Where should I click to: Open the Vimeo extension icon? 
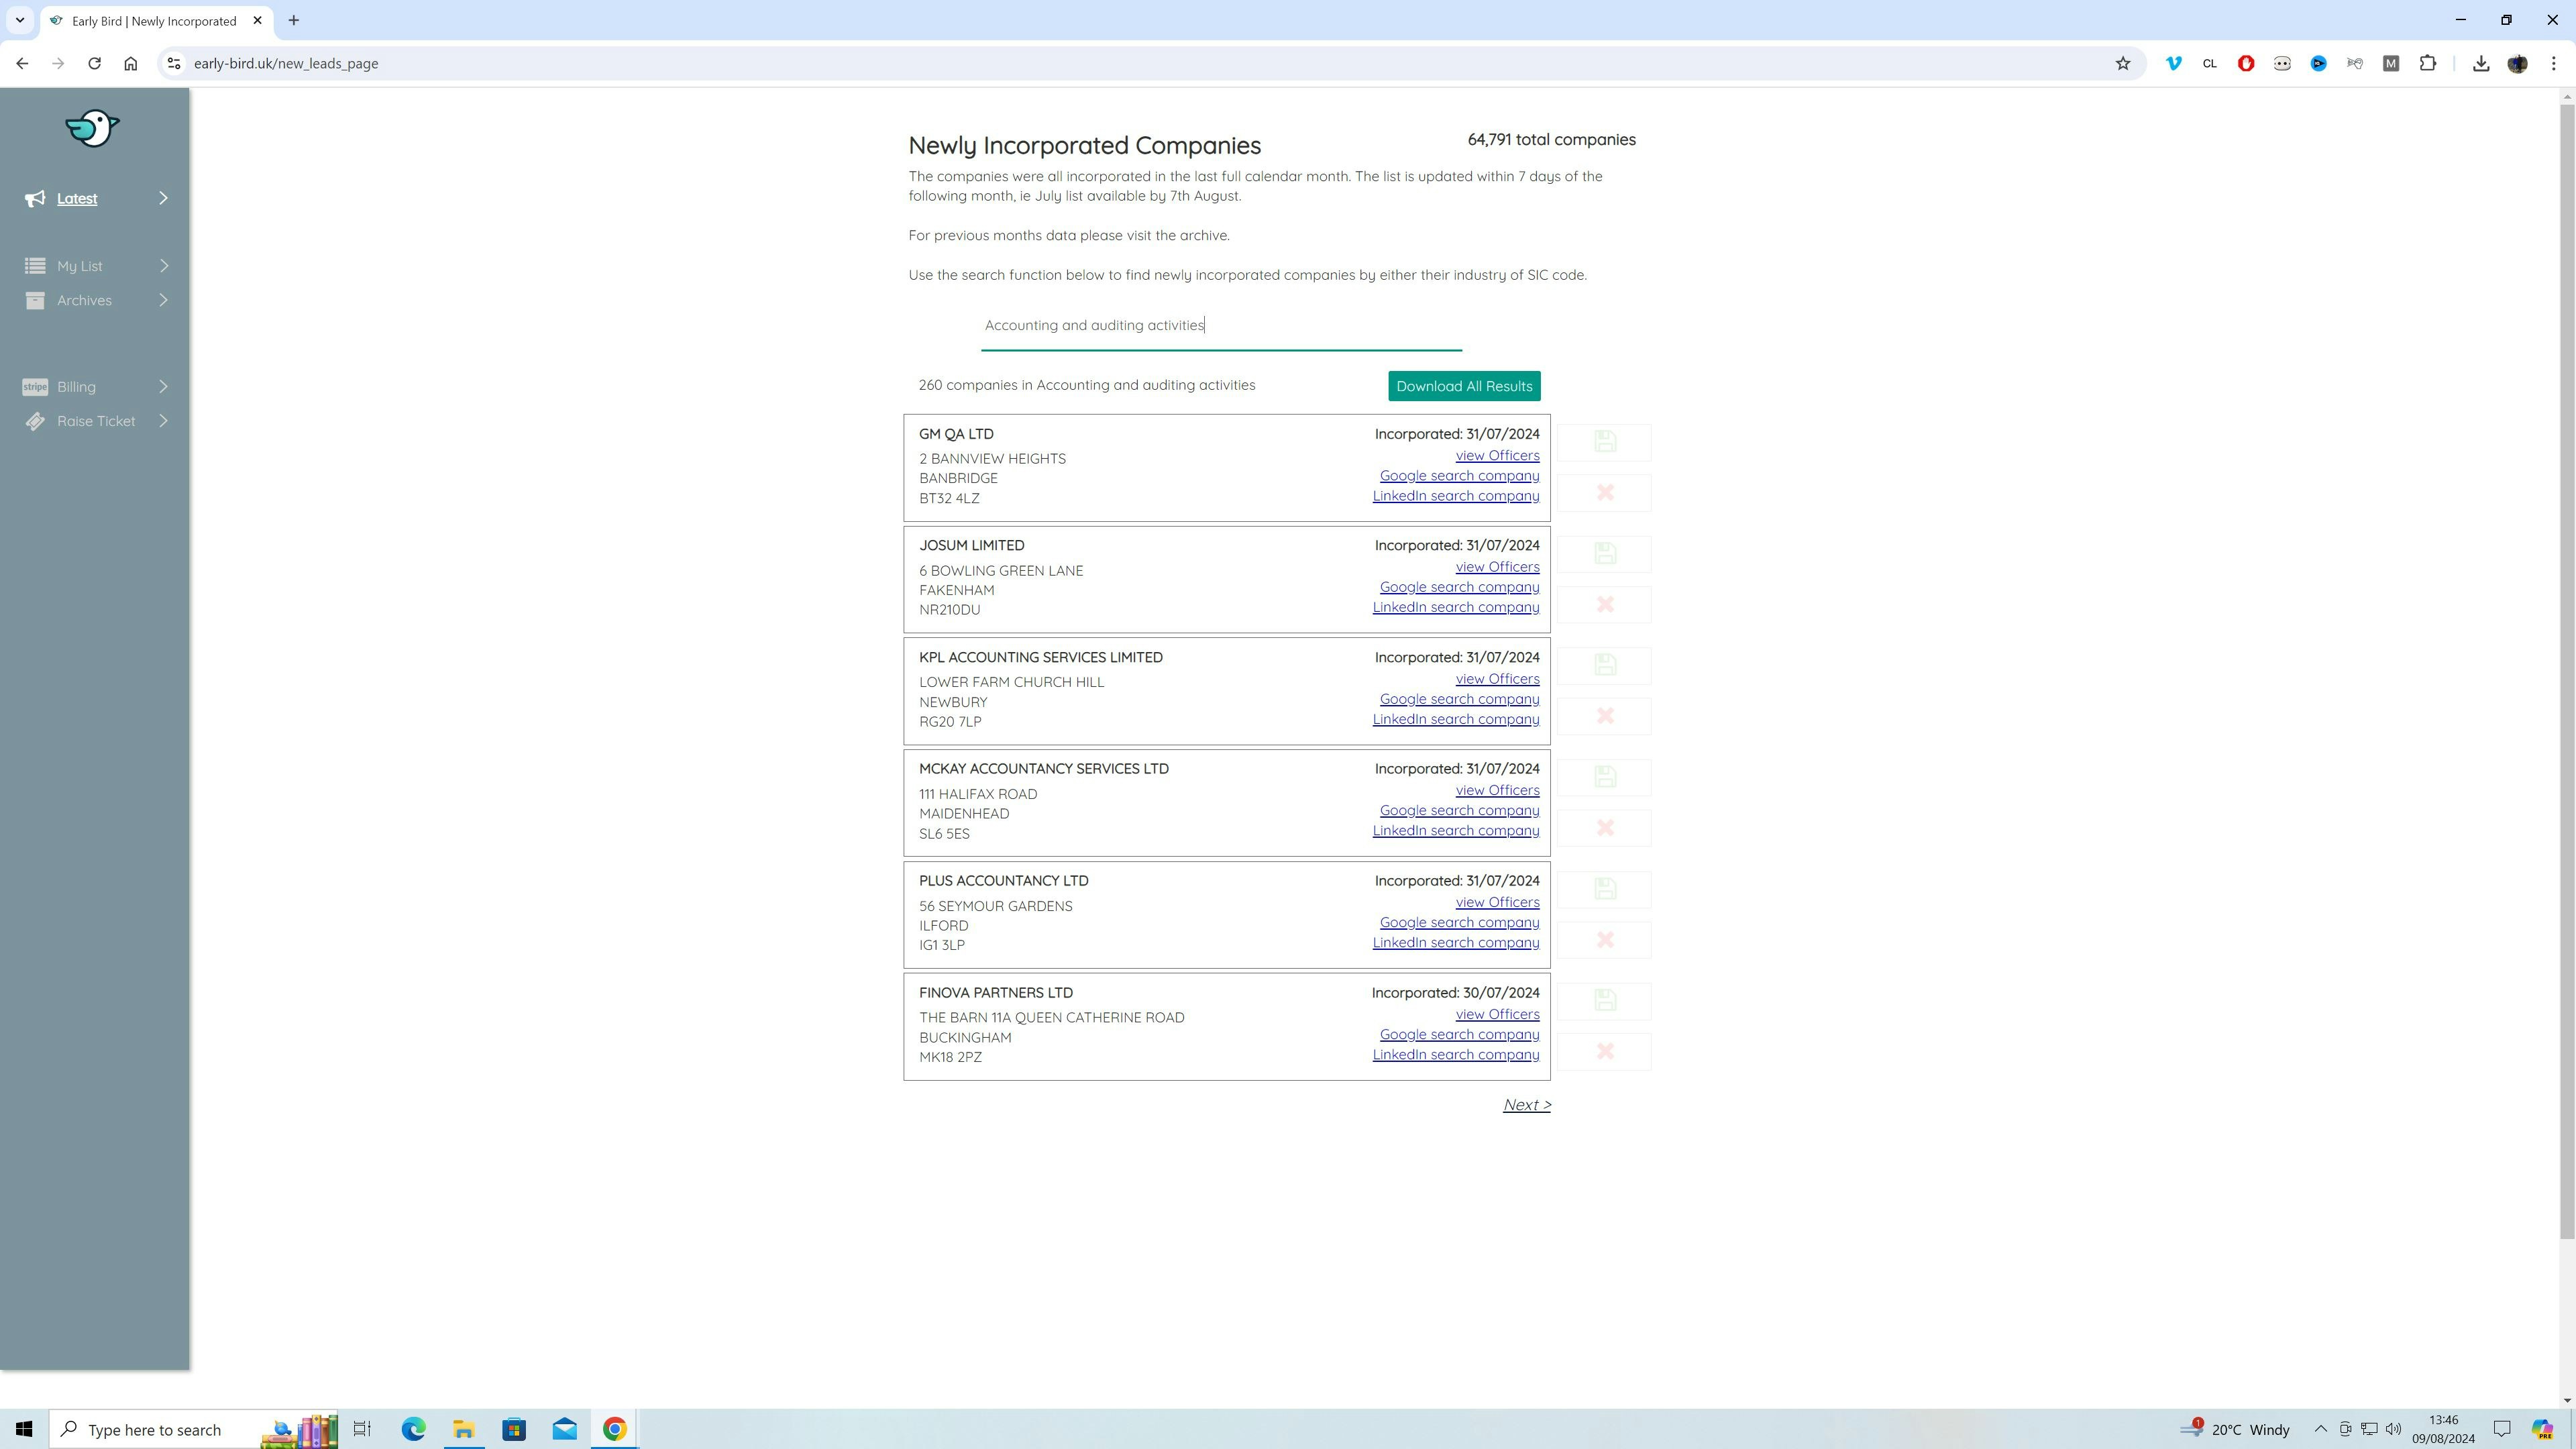click(x=2174, y=63)
